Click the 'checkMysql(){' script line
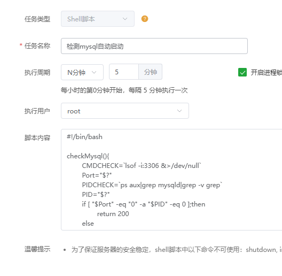The height and width of the screenshot is (276, 282). (x=88, y=156)
